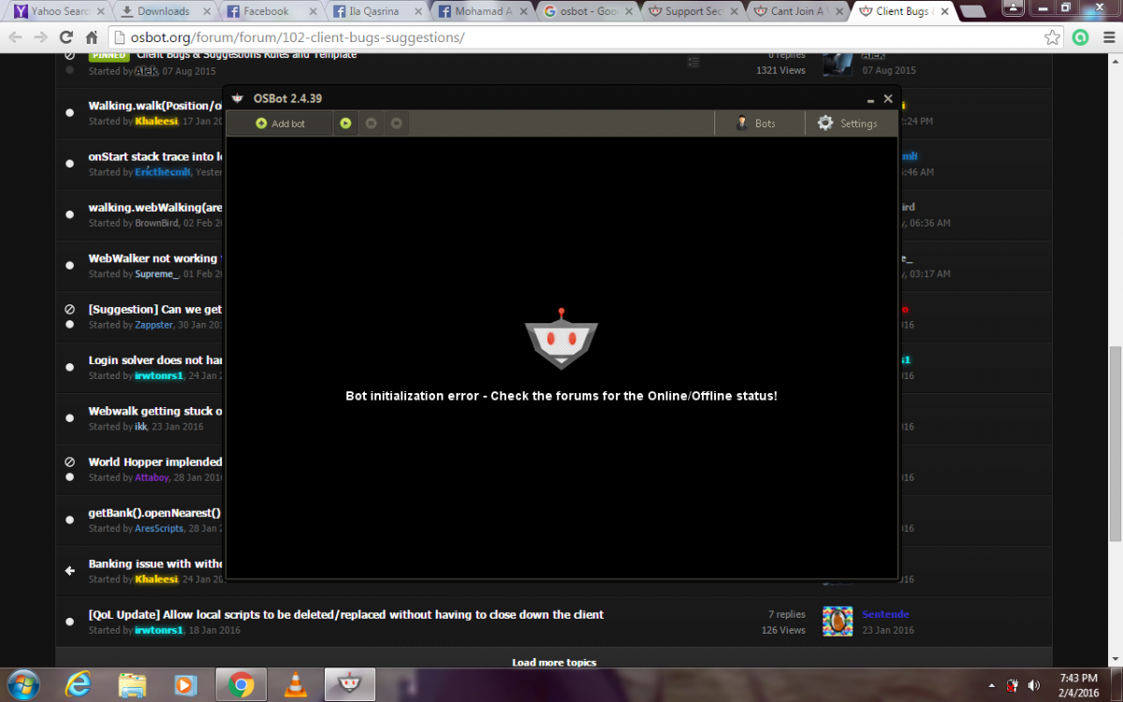
Task: Click Load more topics
Action: pyautogui.click(x=554, y=663)
